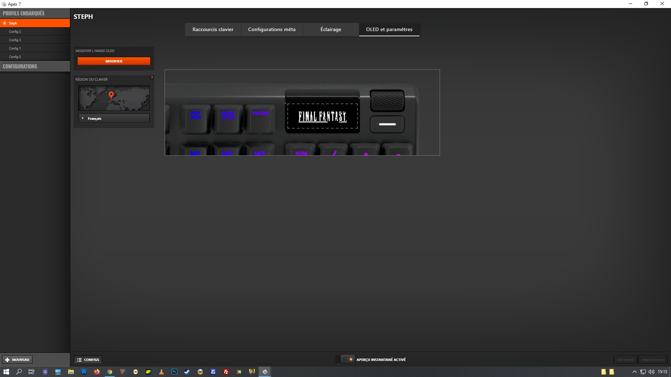Click the PAUSE key in the preview
The width and height of the screenshot is (671, 377).
click(x=260, y=119)
